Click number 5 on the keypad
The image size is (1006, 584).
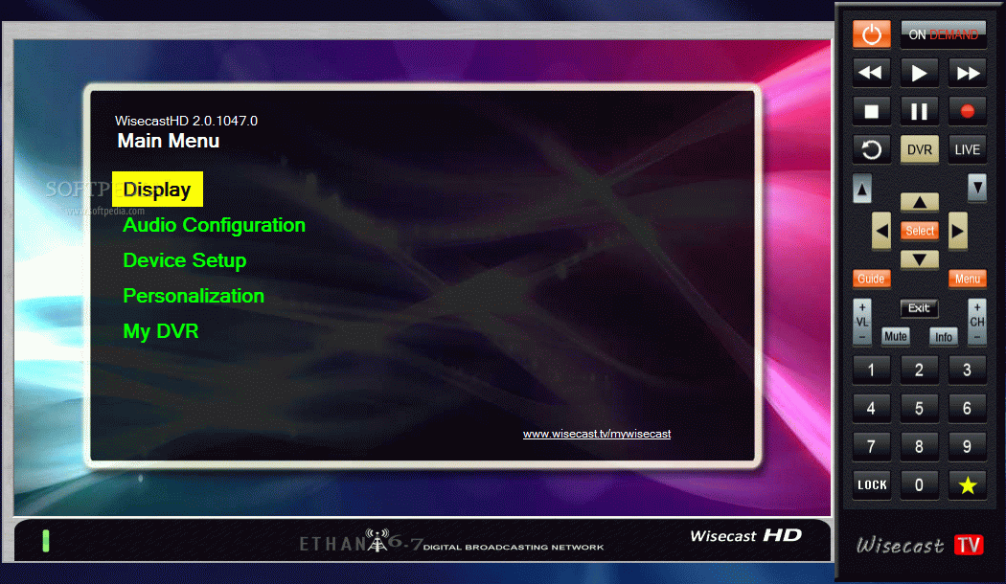coord(920,409)
